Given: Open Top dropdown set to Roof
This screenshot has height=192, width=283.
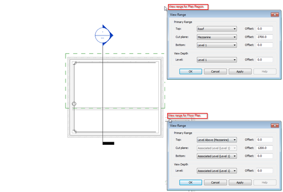Looking at the screenshot, I should pos(216,29).
